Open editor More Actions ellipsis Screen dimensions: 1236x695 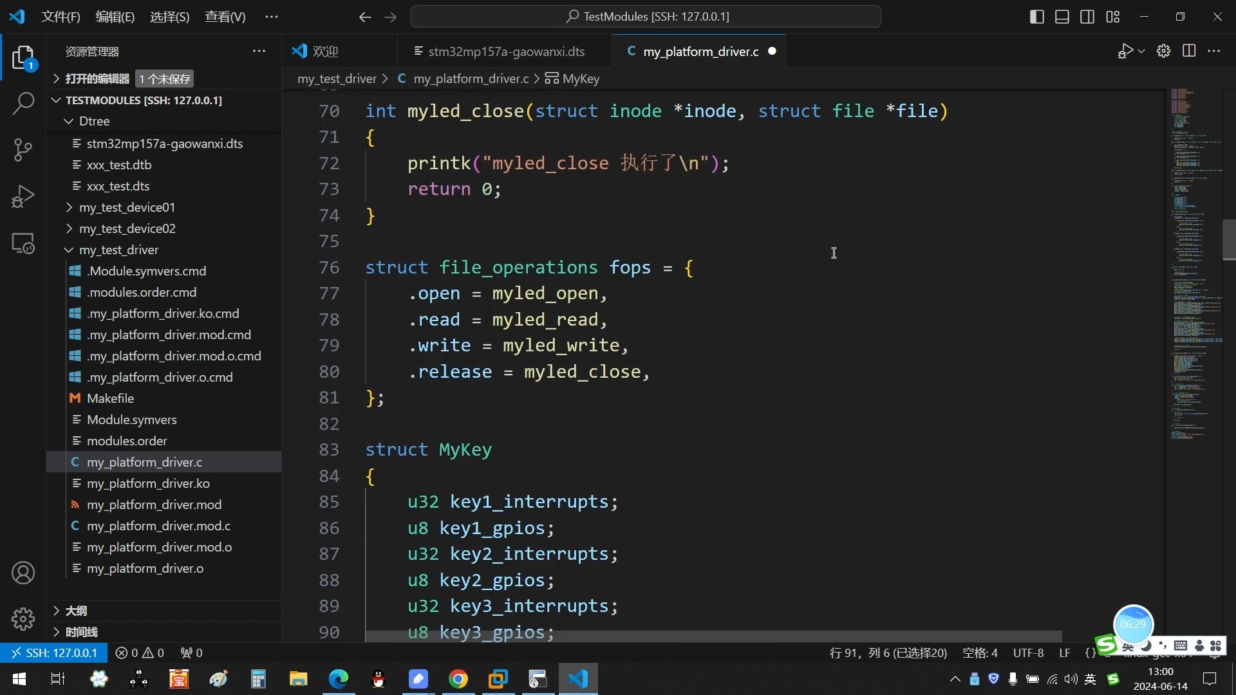pos(1214,51)
